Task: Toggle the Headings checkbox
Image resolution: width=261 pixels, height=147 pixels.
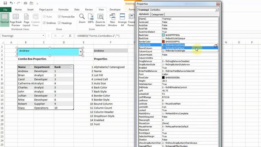Action: click(59, 23)
